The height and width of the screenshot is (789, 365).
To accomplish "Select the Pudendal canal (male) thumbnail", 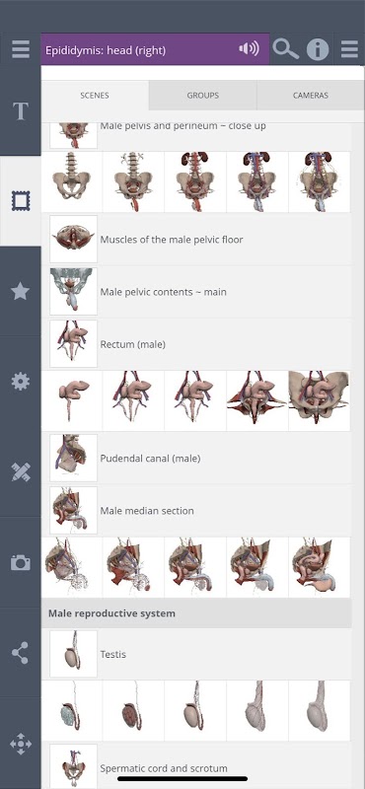I will click(74, 458).
